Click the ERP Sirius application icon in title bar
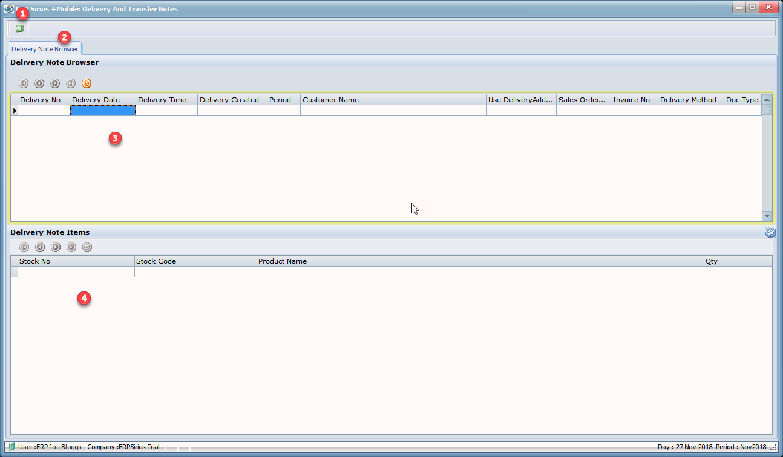This screenshot has height=457, width=783. tap(8, 9)
